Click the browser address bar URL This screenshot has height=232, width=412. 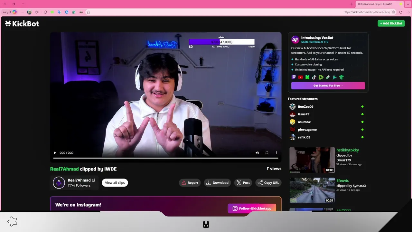(x=367, y=12)
